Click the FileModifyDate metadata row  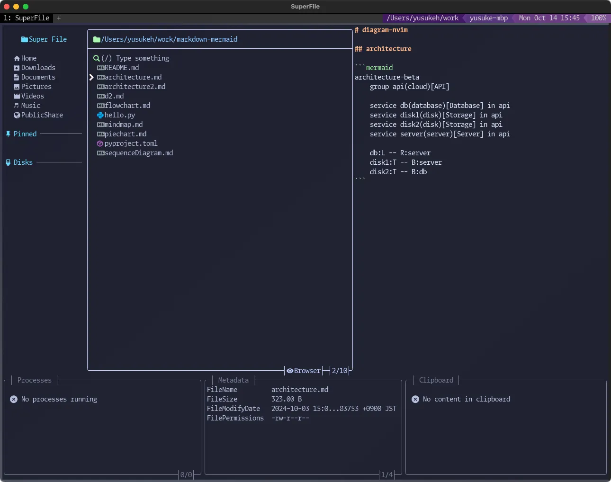point(302,409)
